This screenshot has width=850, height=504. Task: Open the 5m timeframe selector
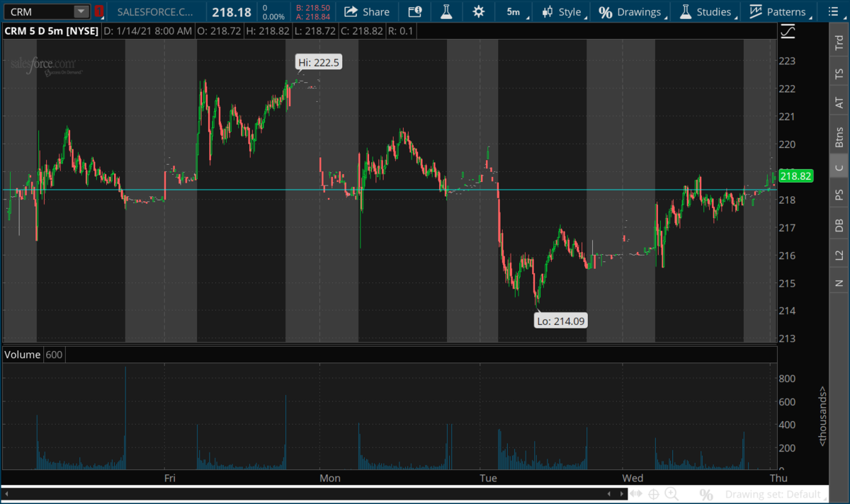tap(514, 11)
